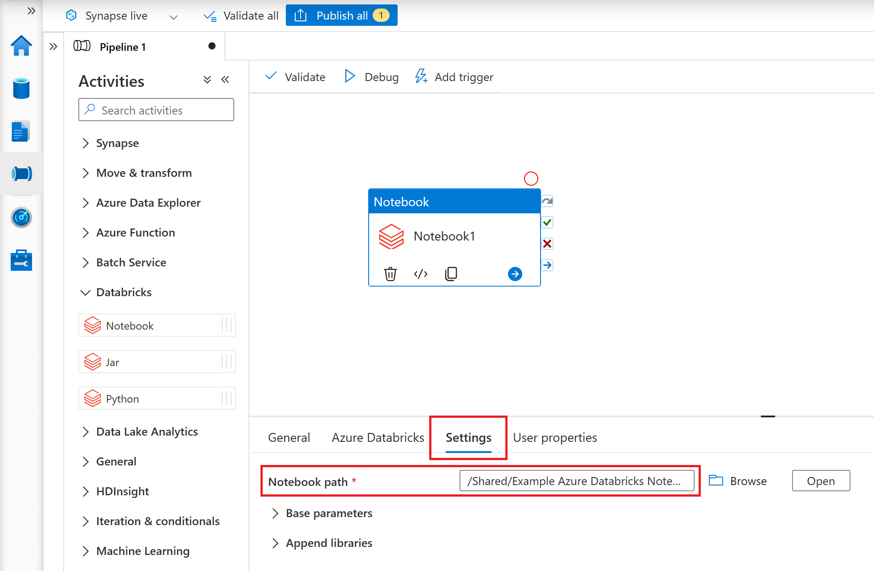Screen dimensions: 874x571
Task: Open the Synapse live mode dropdown
Action: tap(174, 17)
